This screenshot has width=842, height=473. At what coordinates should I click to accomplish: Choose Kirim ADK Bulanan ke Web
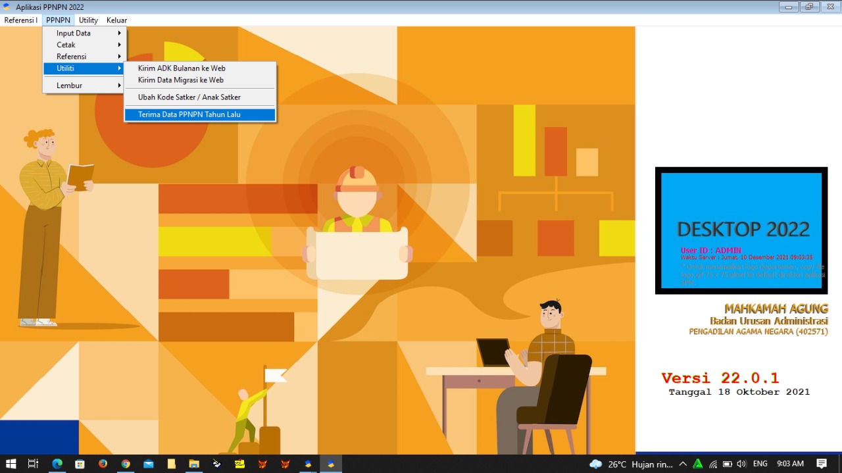182,68
